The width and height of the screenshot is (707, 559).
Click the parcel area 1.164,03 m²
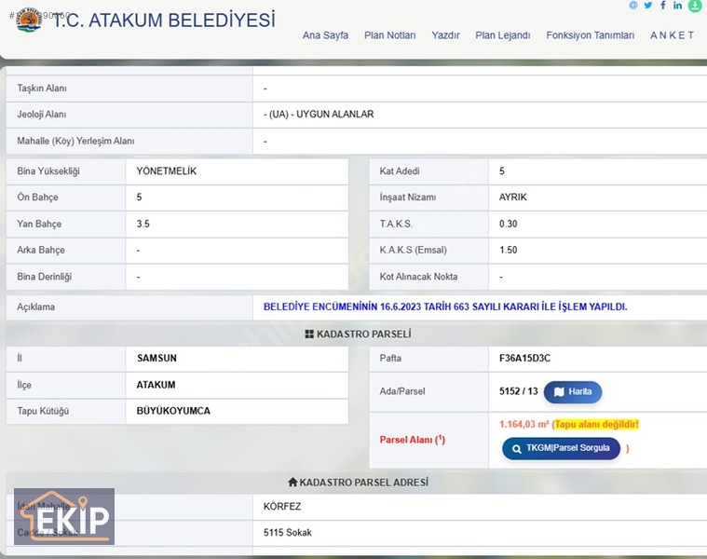[x=523, y=424]
